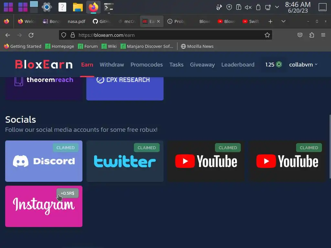Mute or unmute the volume tray icon
Viewport: 331px width, 248px height.
248,7
